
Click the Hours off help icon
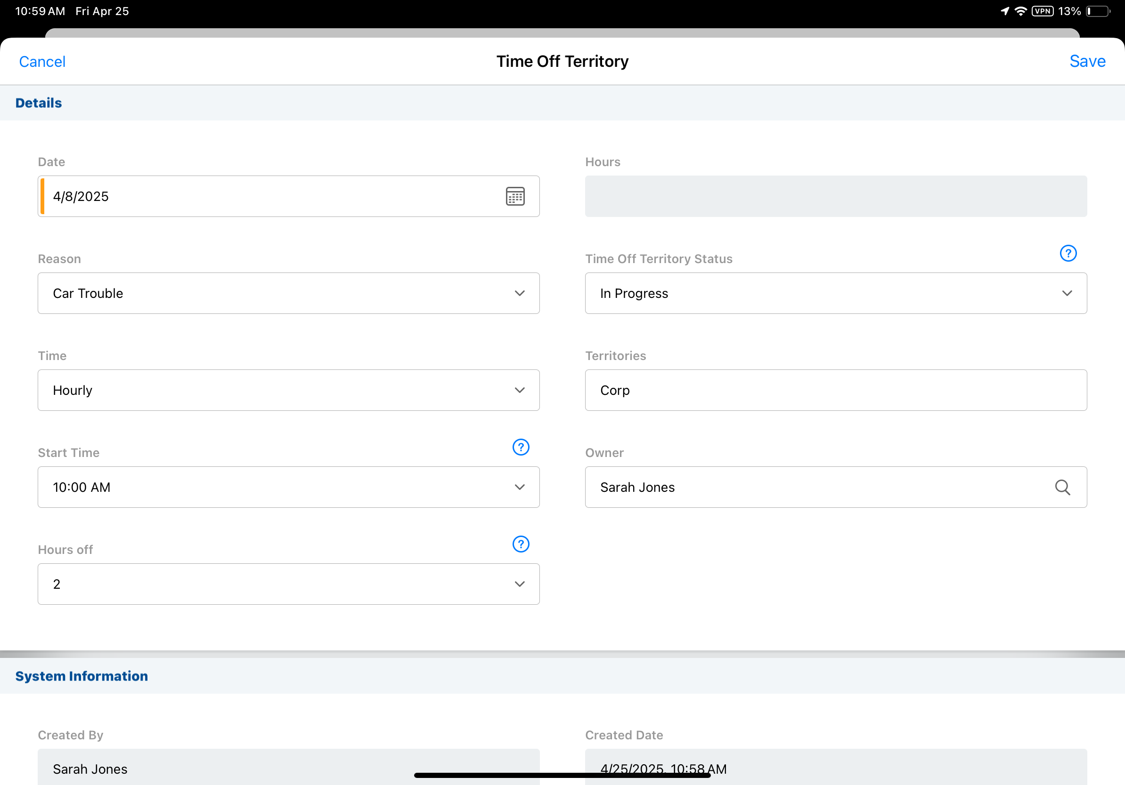point(521,544)
